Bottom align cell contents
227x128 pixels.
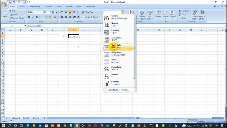pos(70,12)
